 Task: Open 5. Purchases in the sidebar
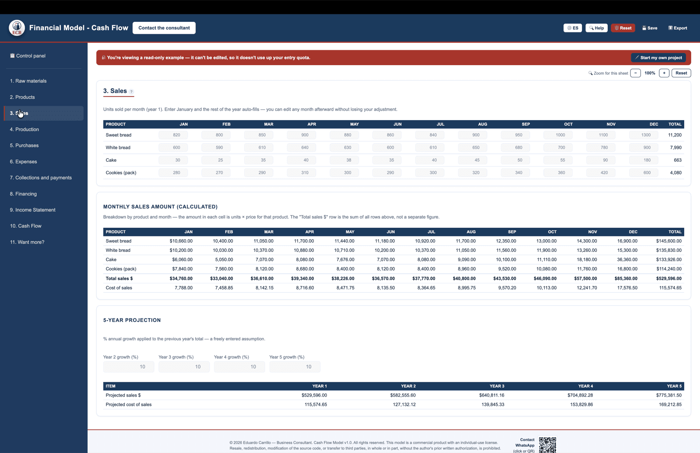click(x=44, y=146)
